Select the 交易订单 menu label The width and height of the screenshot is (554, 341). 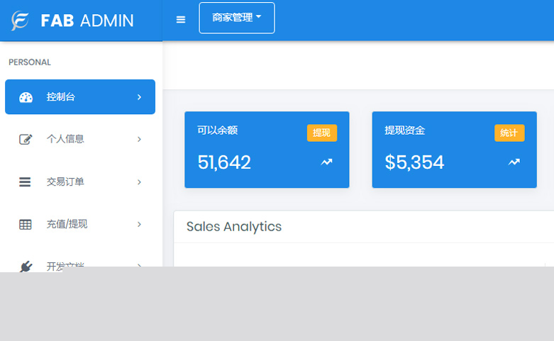click(x=65, y=181)
